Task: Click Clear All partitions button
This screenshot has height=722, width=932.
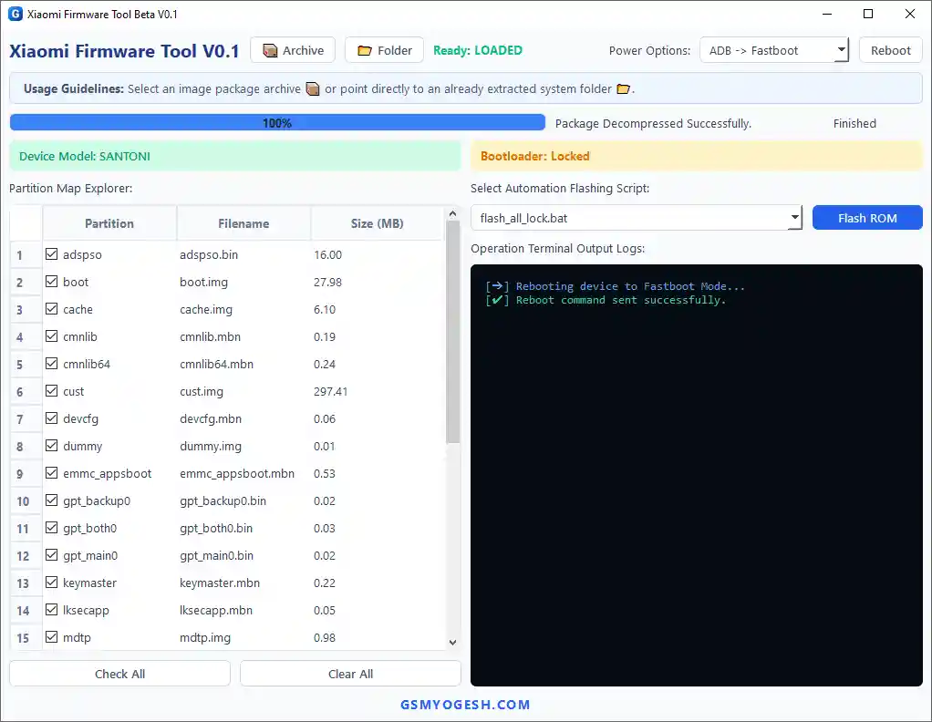Action: tap(350, 674)
